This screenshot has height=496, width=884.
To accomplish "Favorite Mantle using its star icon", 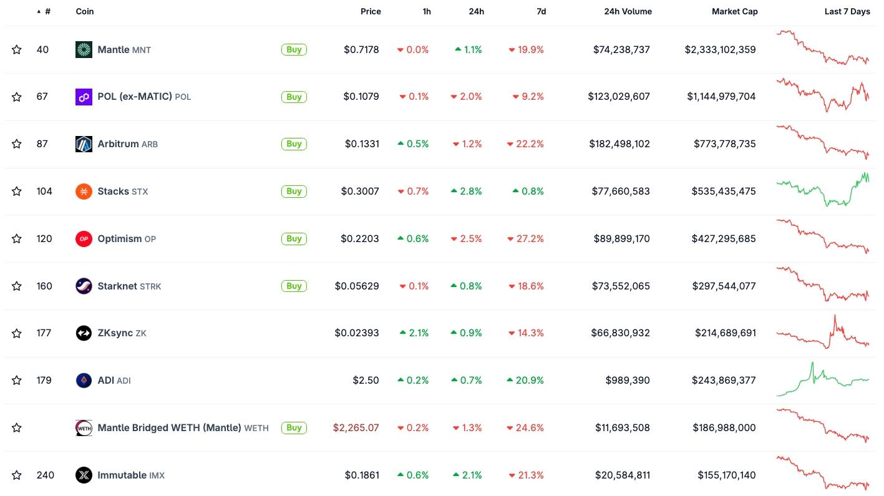I will tap(16, 49).
